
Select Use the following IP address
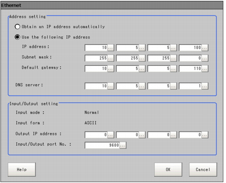click(x=52, y=37)
